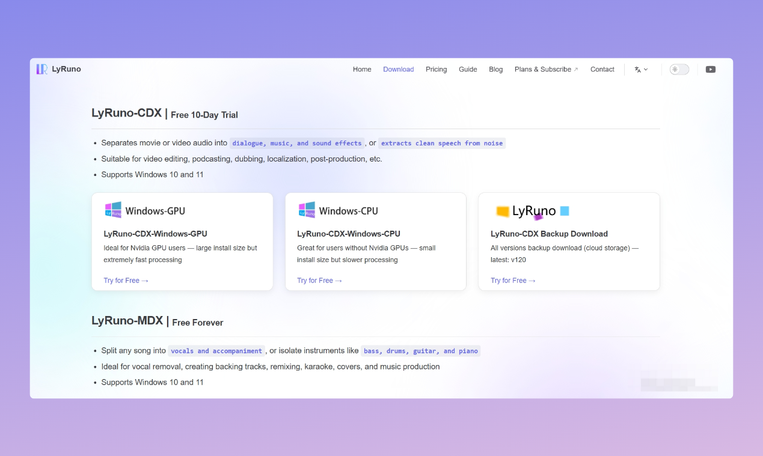Select the Download nav item

399,70
